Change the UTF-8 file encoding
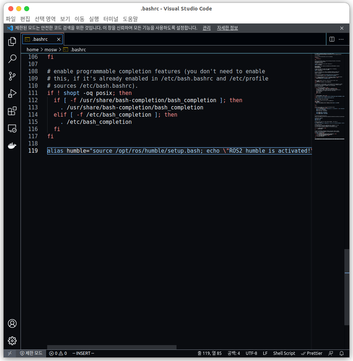353x361 pixels. point(251,353)
